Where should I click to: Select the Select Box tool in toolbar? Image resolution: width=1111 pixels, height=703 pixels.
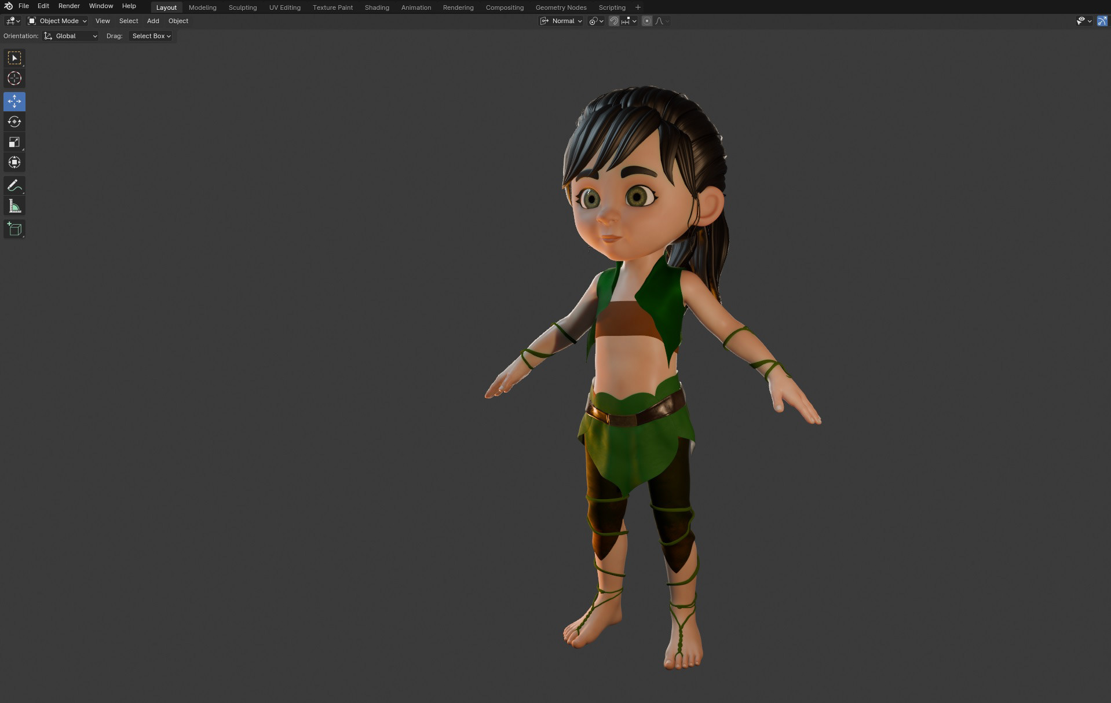point(14,58)
